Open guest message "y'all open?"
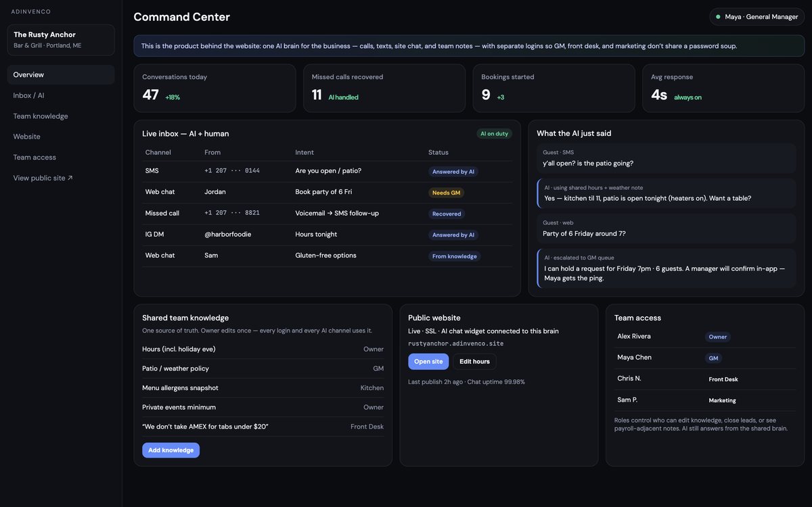Viewport: 812px width, 507px height. pyautogui.click(x=667, y=158)
